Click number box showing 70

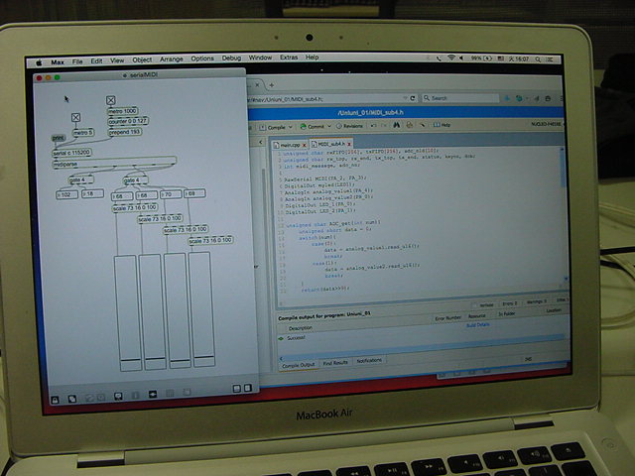(171, 194)
